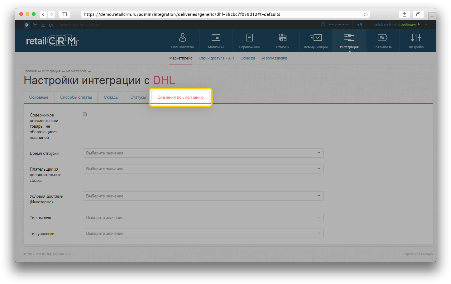Switch to the Способы оплаты tab

pos(76,97)
